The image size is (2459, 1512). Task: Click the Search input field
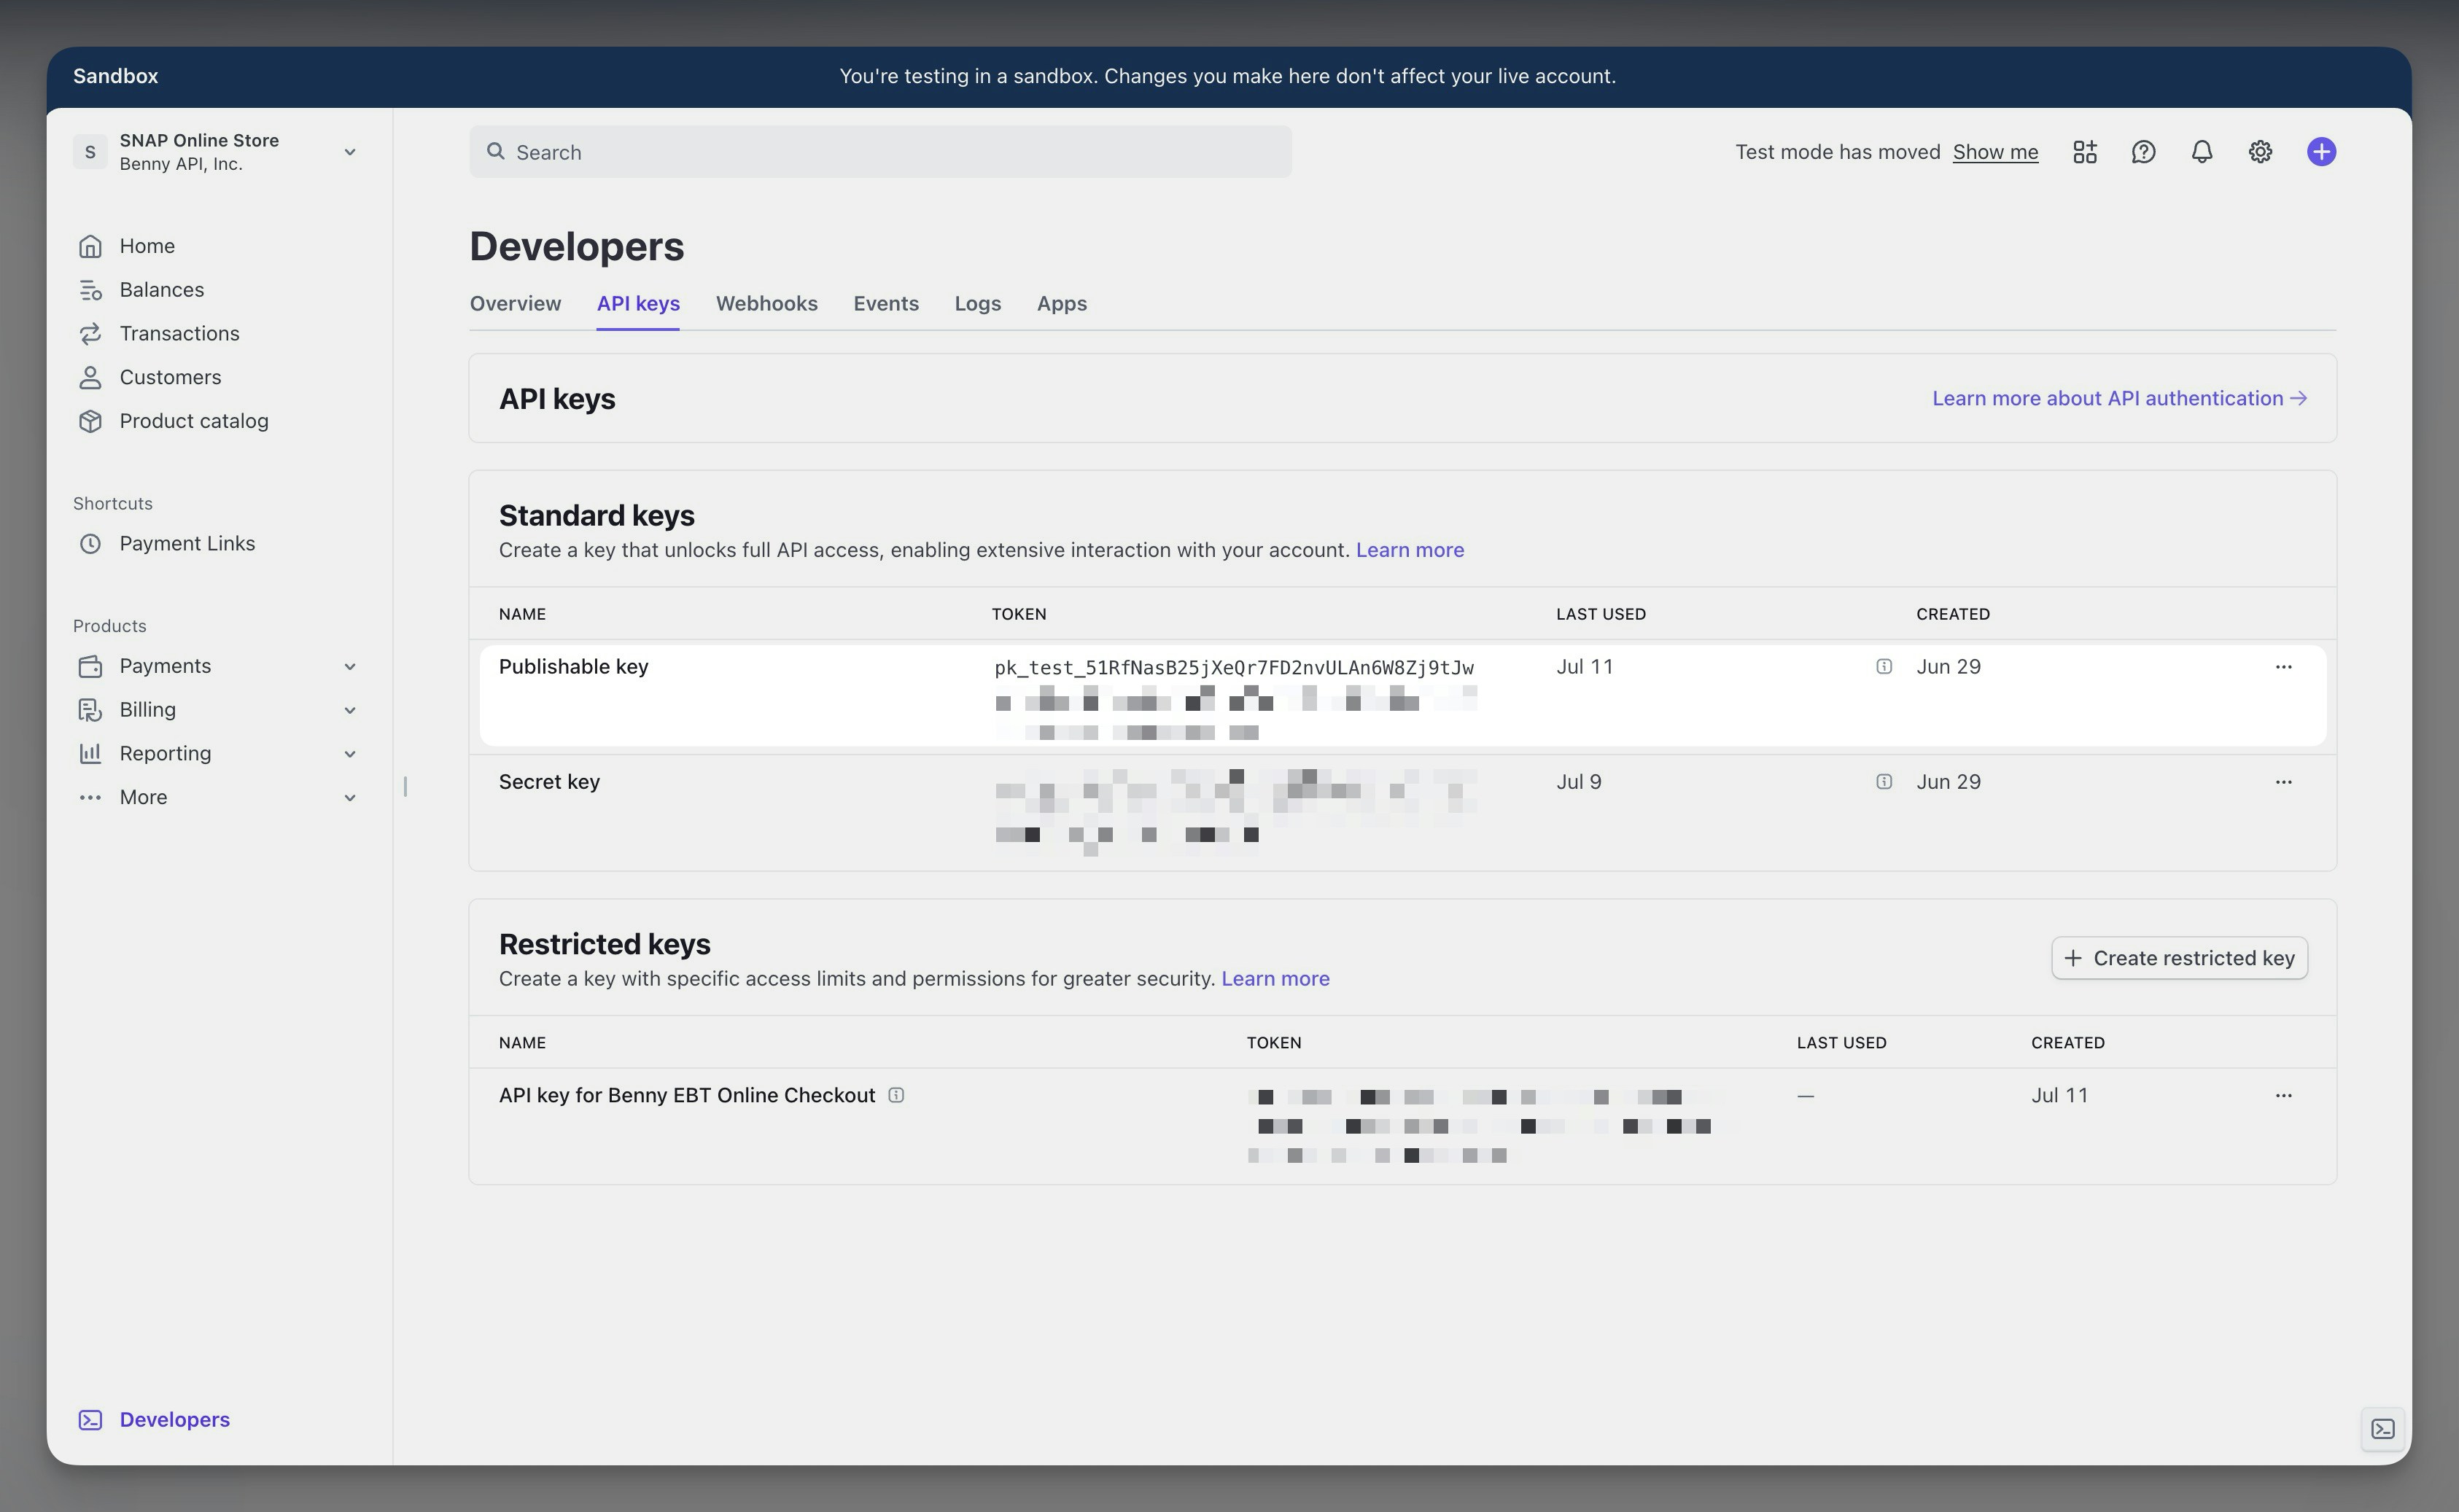tap(880, 152)
